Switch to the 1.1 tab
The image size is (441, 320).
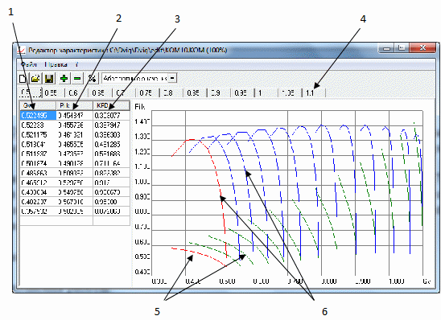pyautogui.click(x=314, y=92)
